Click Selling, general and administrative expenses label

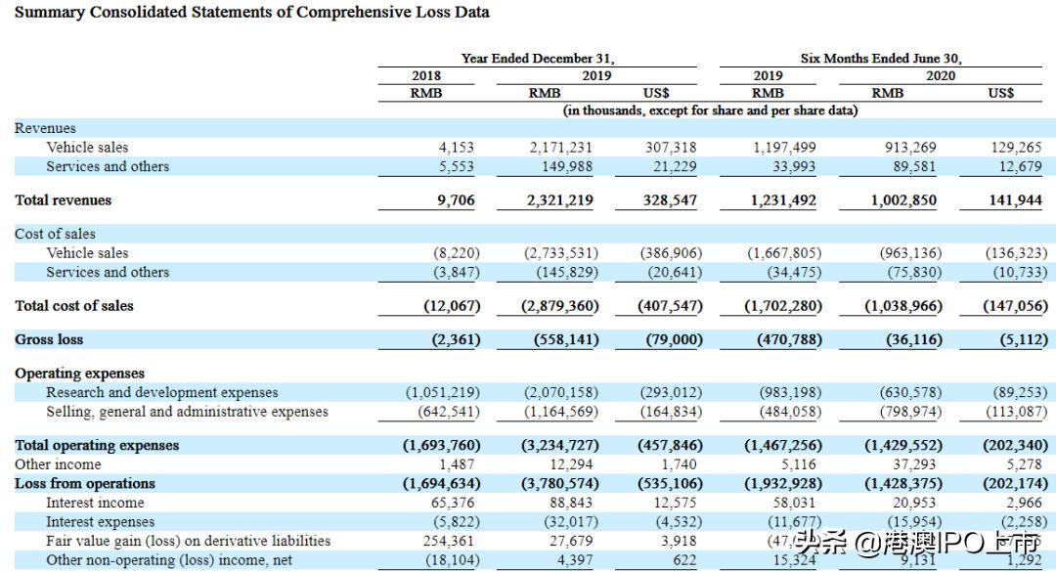click(x=187, y=412)
